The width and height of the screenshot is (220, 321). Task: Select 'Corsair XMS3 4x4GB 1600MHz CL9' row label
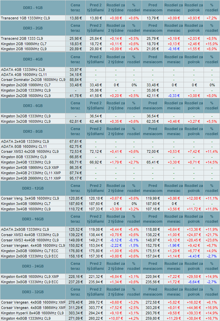(30, 240)
